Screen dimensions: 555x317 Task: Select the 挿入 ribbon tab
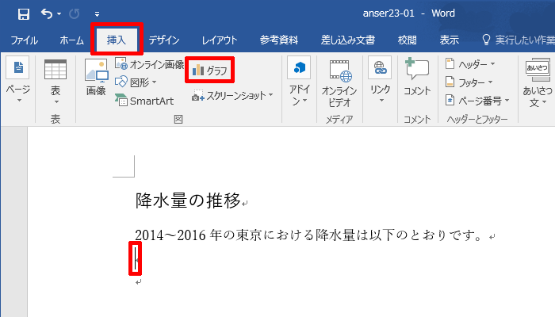[x=117, y=40]
